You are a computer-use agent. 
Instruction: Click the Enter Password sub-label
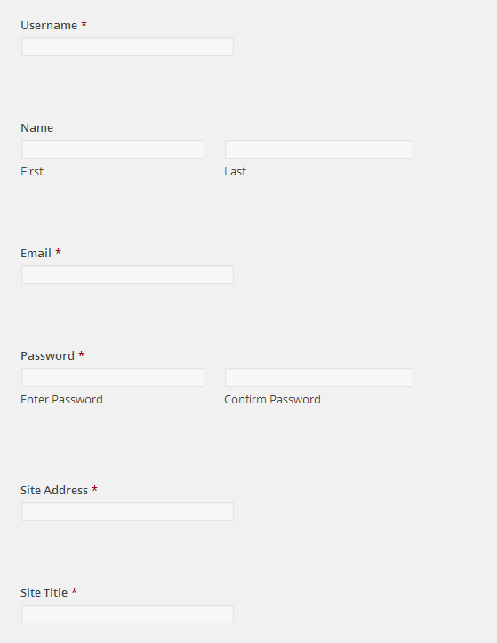click(x=62, y=399)
